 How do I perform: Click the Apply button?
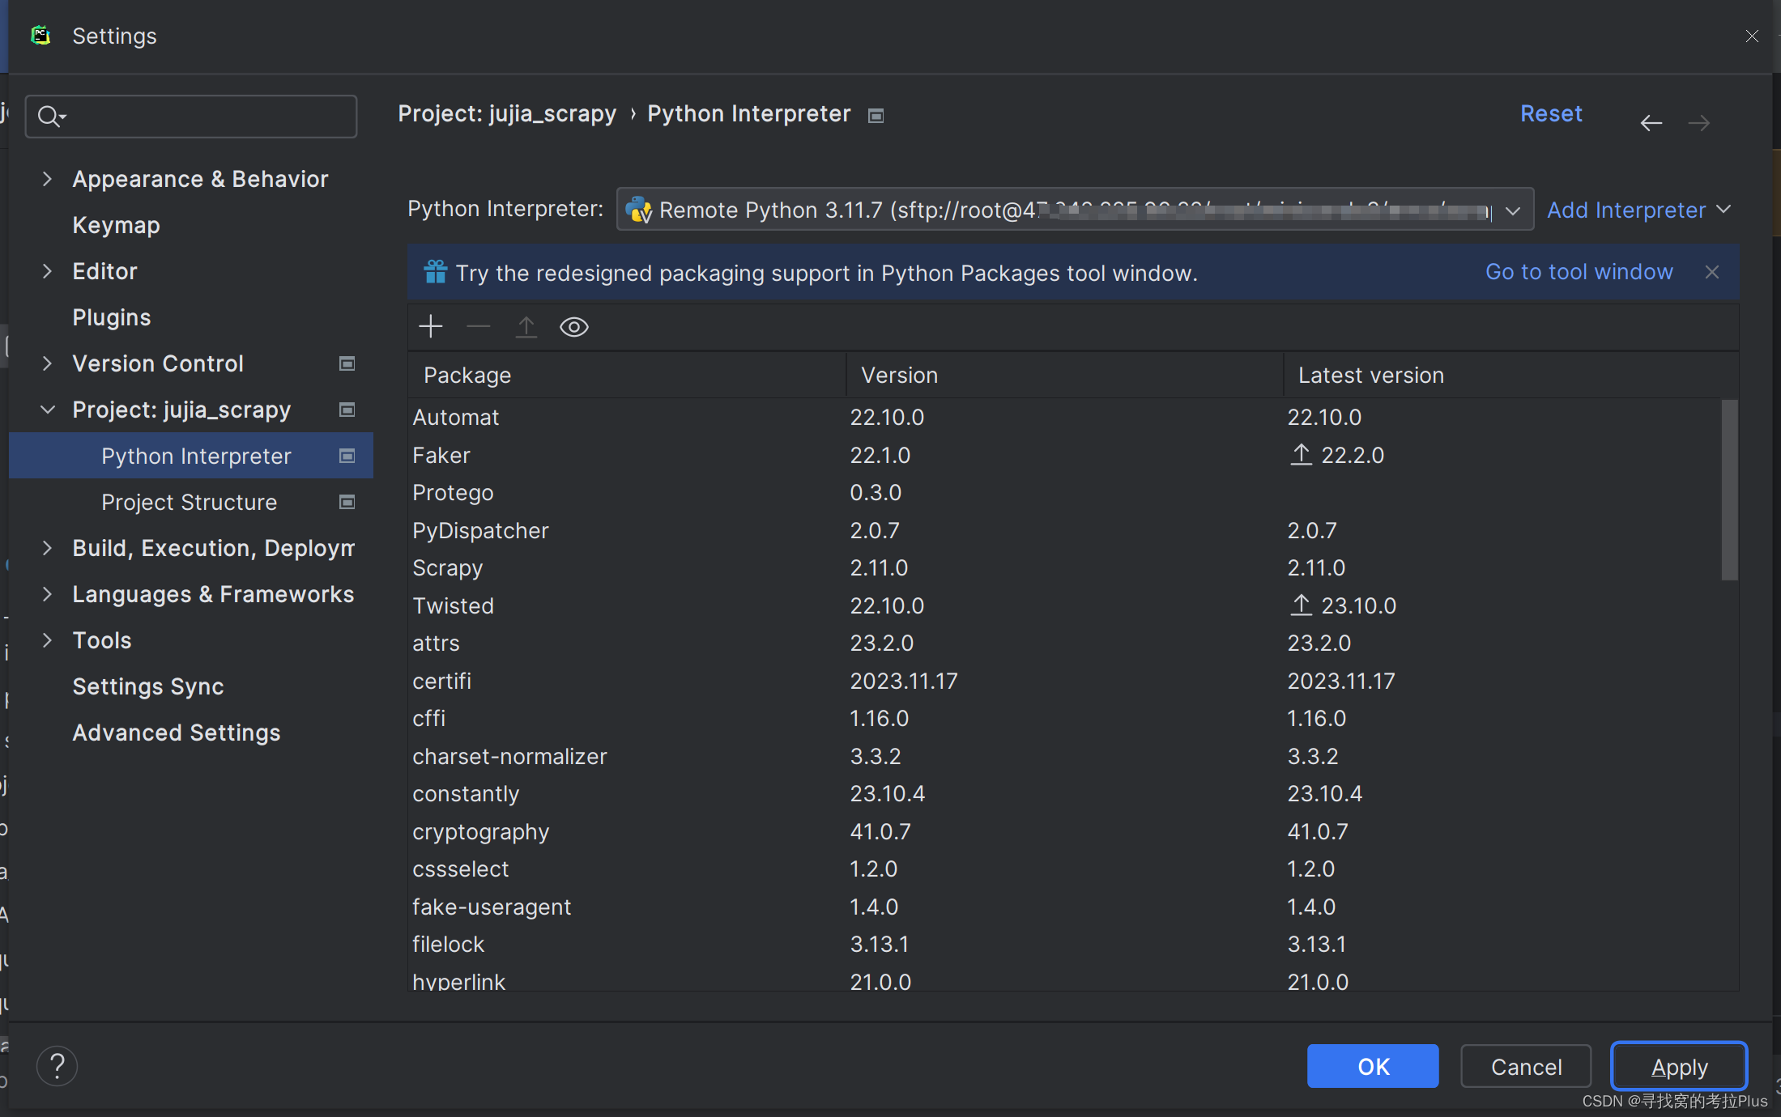coord(1679,1066)
